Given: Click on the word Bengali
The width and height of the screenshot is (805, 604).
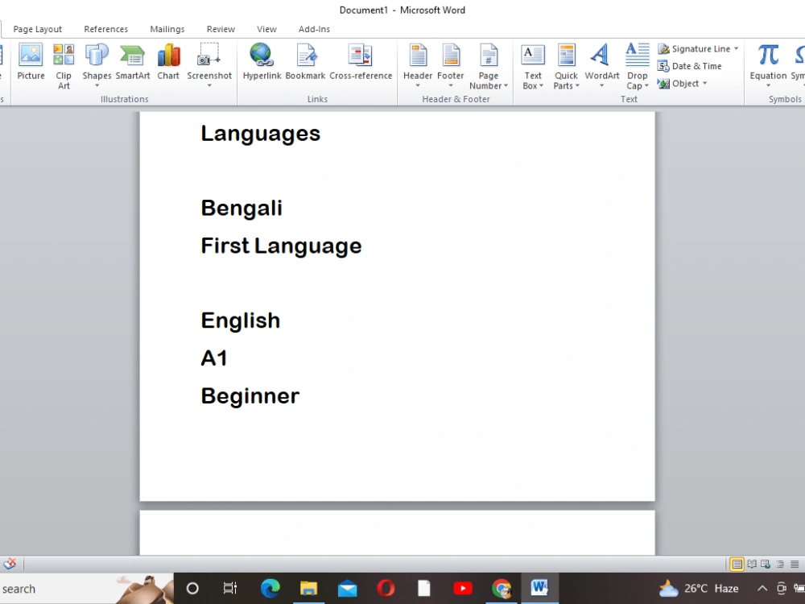Looking at the screenshot, I should [242, 209].
